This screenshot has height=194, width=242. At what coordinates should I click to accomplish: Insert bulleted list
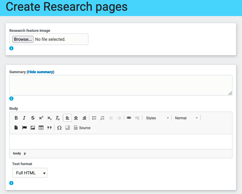pyautogui.click(x=94, y=118)
